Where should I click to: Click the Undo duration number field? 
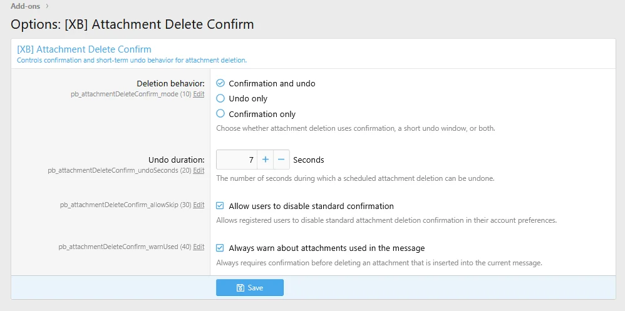[x=237, y=160]
